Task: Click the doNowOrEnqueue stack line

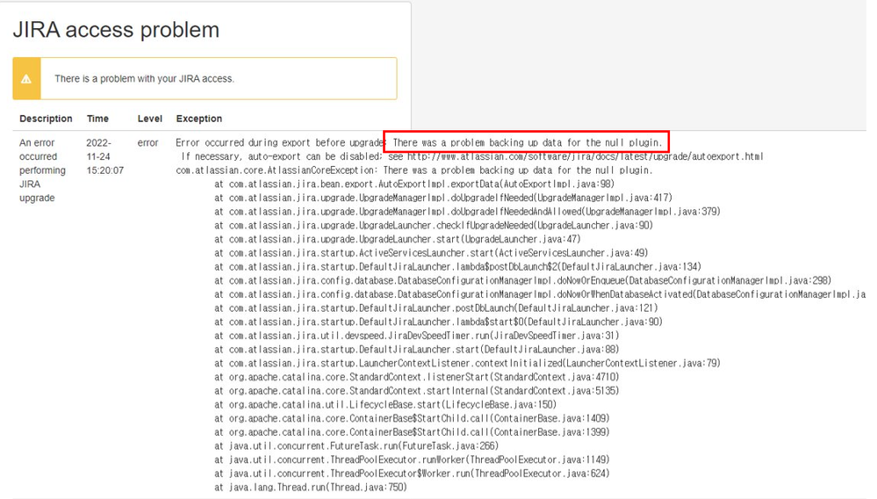Action: pos(523,280)
